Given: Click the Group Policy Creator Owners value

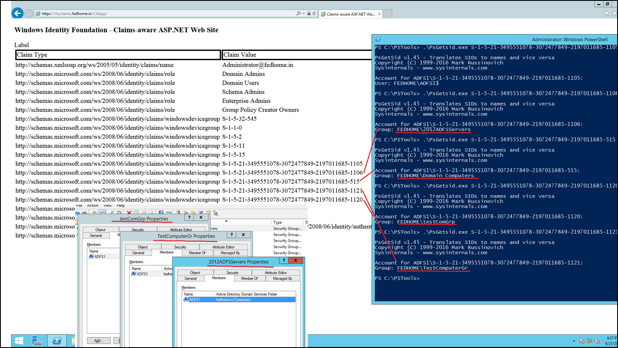Looking at the screenshot, I should click(x=261, y=110).
